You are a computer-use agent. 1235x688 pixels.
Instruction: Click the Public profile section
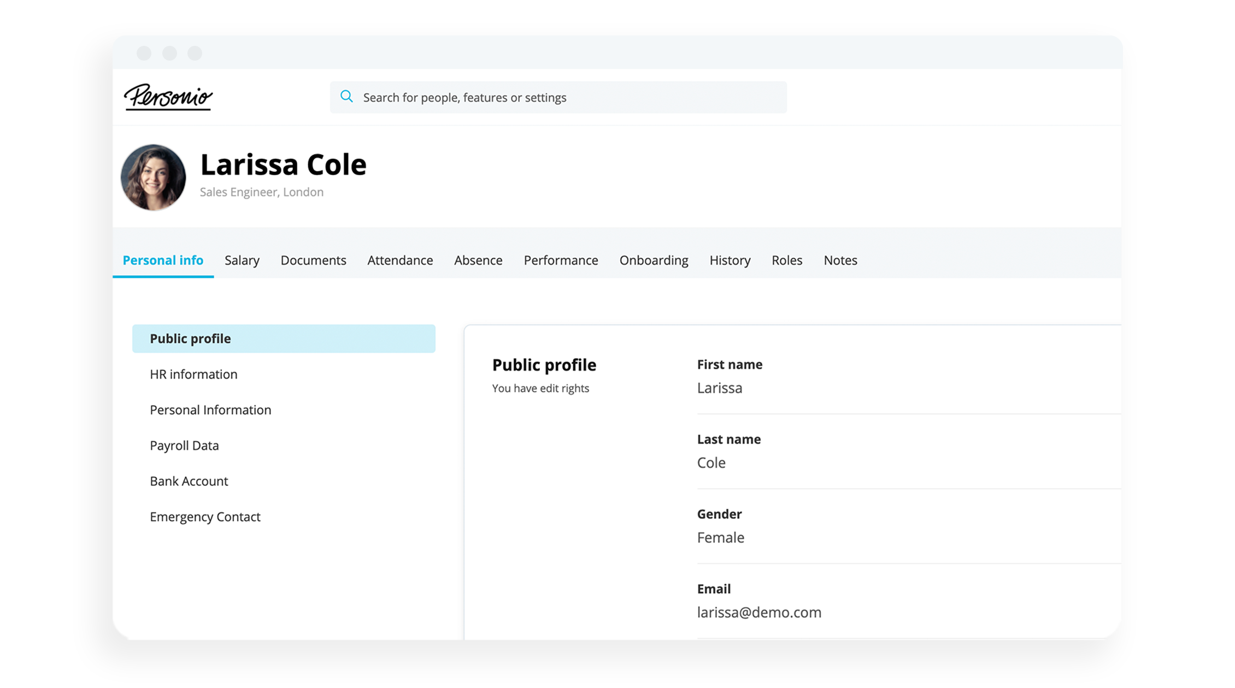click(x=285, y=338)
